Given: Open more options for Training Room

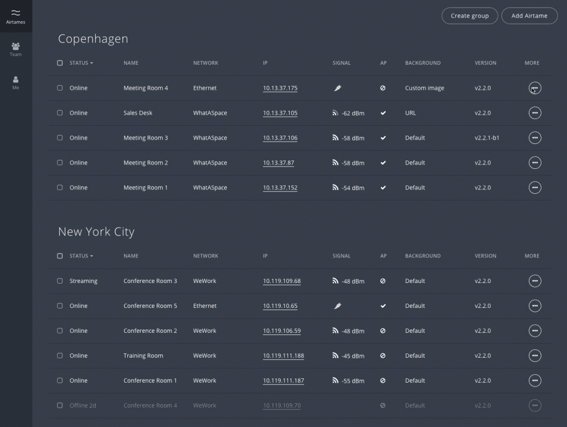Looking at the screenshot, I should pos(535,356).
